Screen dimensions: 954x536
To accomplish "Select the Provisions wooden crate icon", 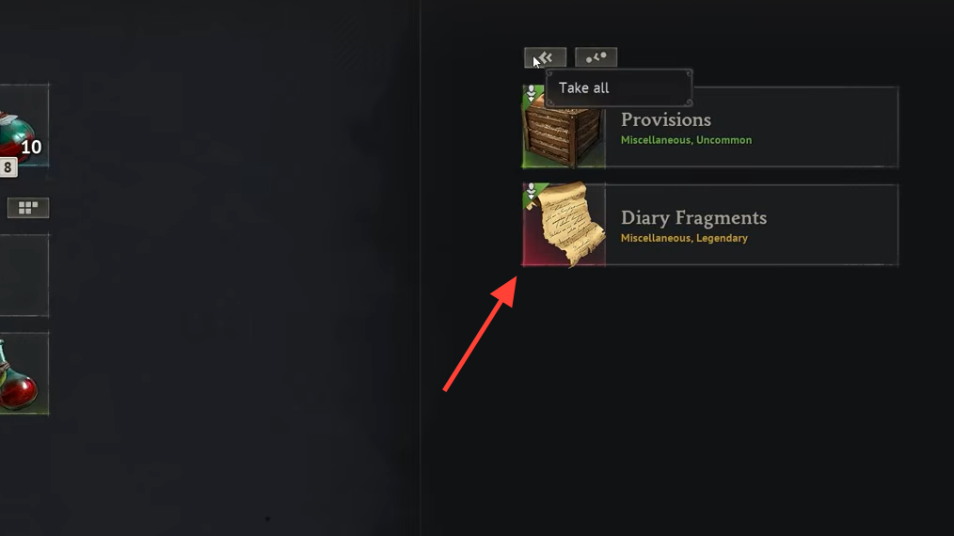I will click(564, 127).
